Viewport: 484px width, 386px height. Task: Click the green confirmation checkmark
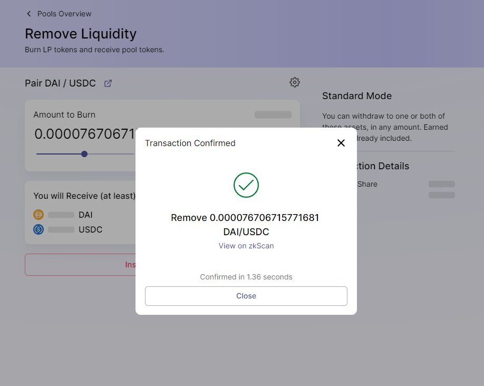click(246, 185)
